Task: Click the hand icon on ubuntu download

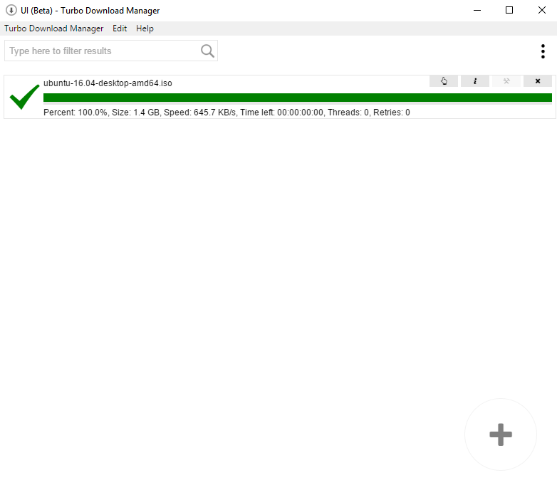Action: [444, 81]
